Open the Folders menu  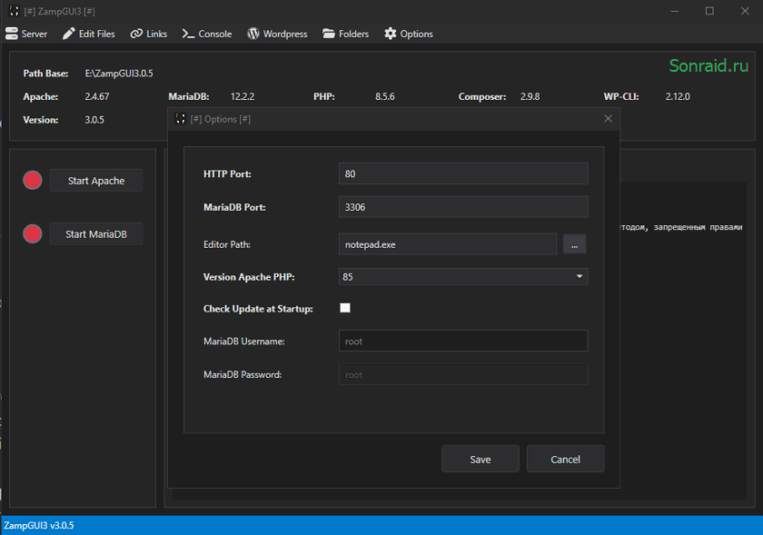(345, 34)
